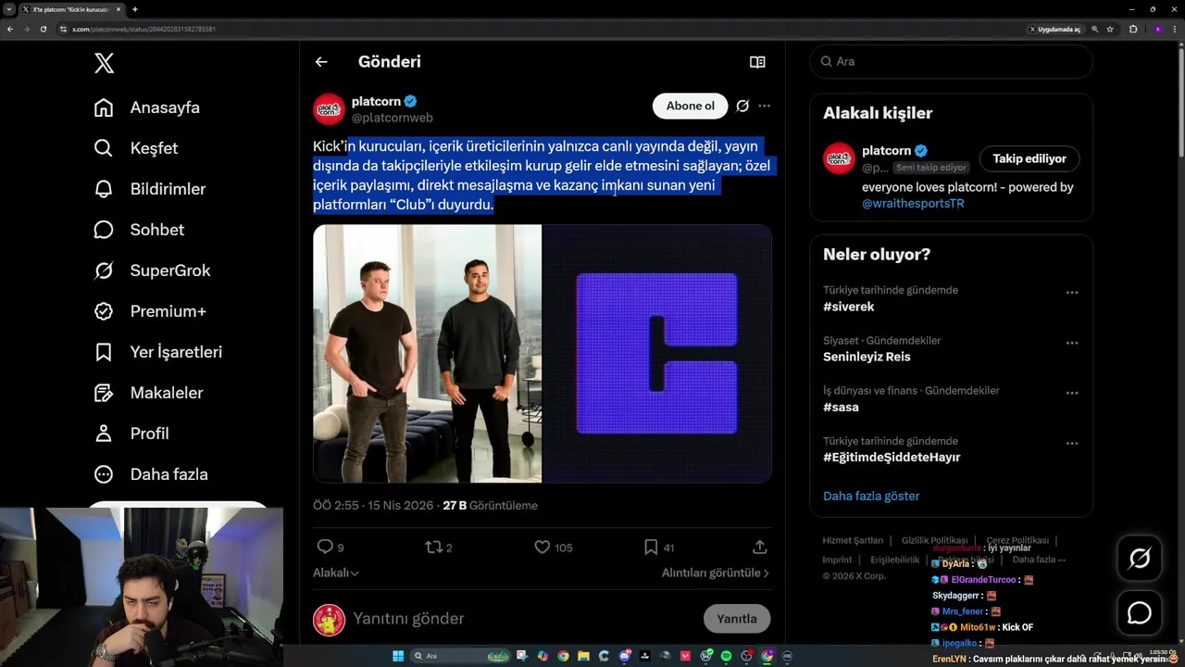Open Spotify from taskbar
This screenshot has height=667, width=1185.
tap(727, 656)
